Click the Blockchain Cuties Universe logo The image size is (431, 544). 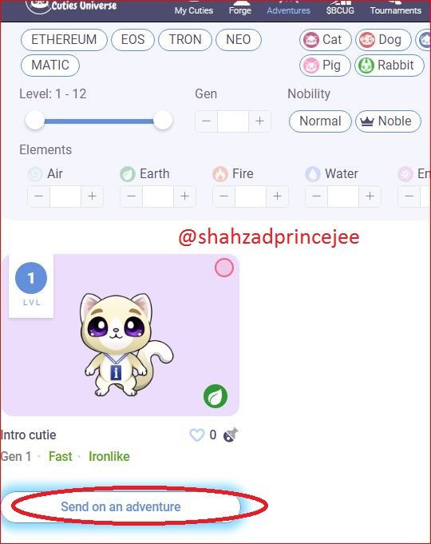(71, 6)
